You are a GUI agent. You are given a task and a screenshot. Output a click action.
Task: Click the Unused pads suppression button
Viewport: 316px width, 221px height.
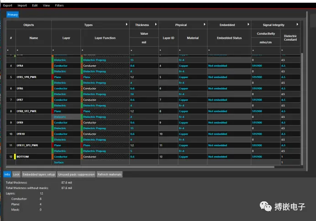[x=76, y=174]
